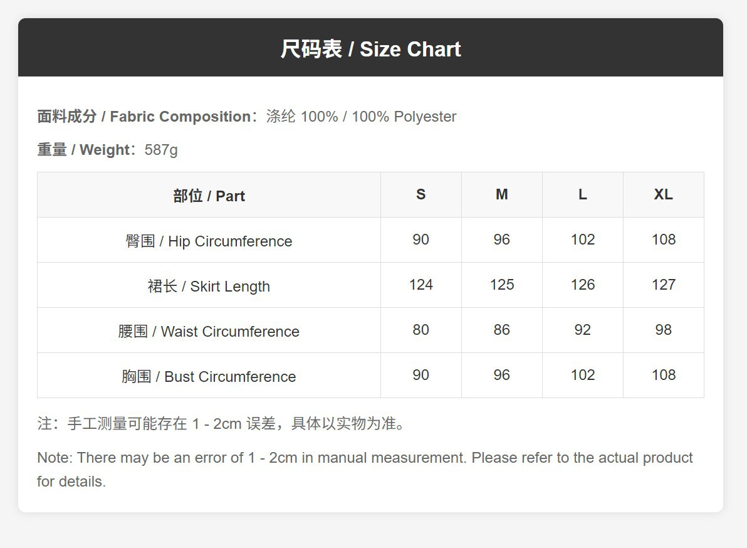
Task: Click the Size Chart header title
Action: (x=370, y=49)
